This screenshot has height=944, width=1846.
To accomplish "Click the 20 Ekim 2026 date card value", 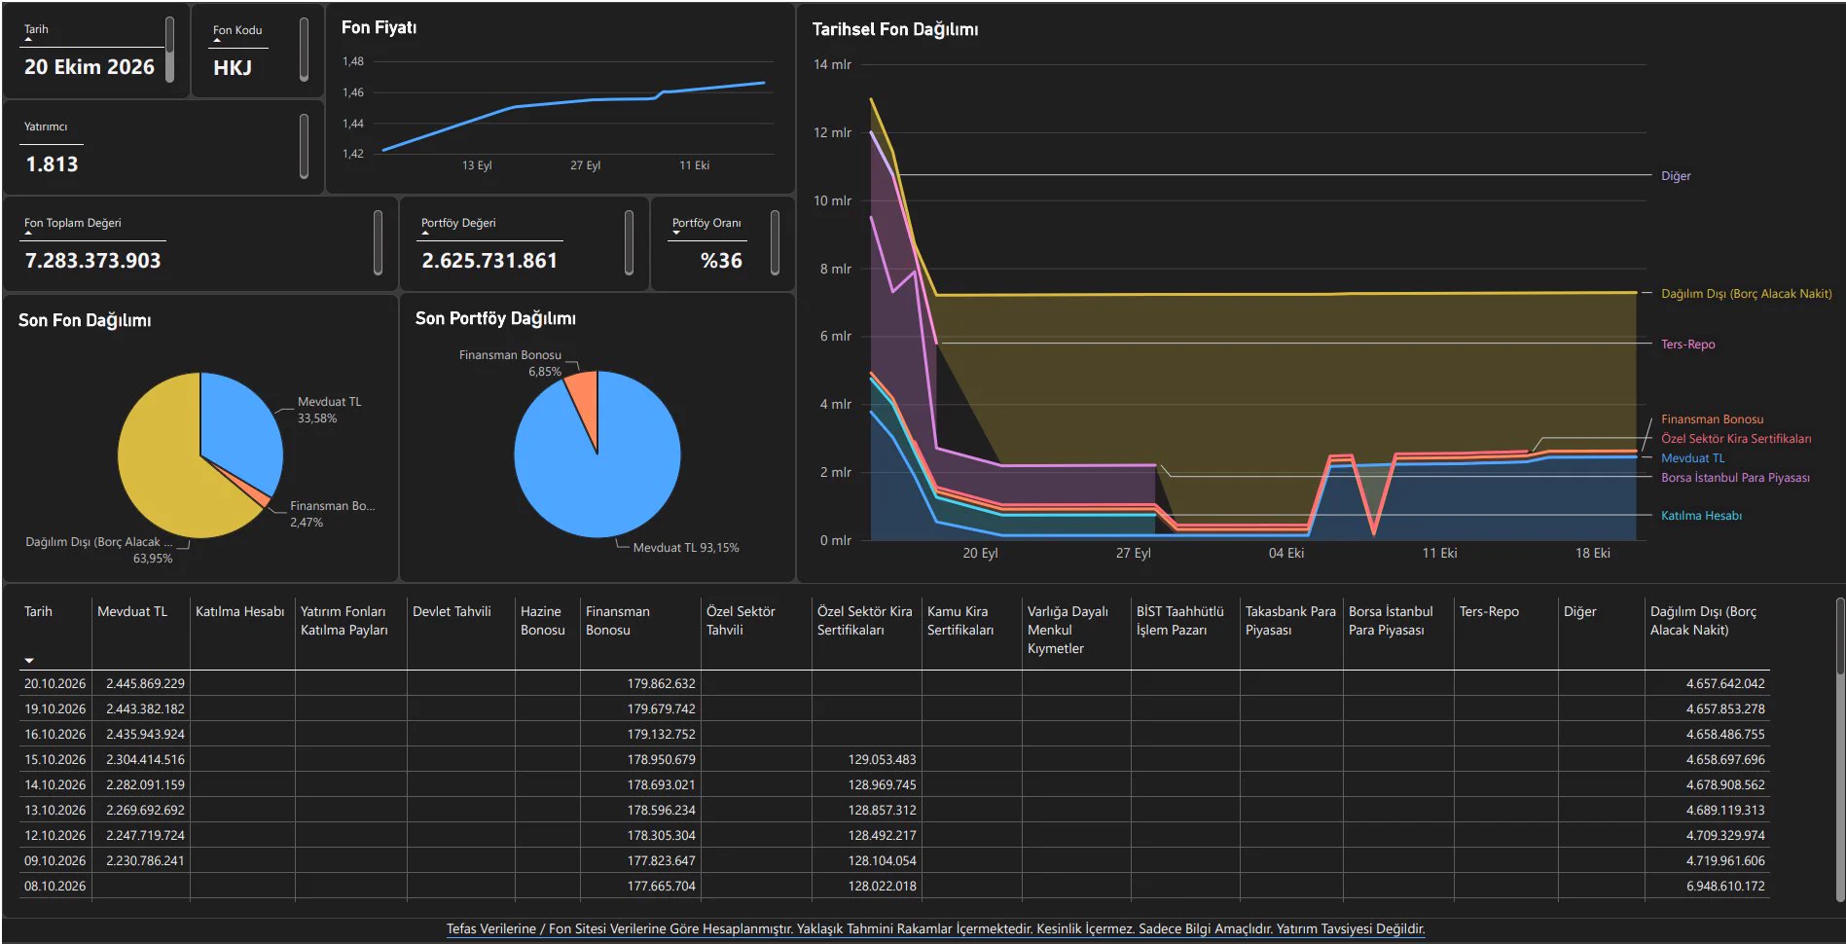I will coord(90,67).
